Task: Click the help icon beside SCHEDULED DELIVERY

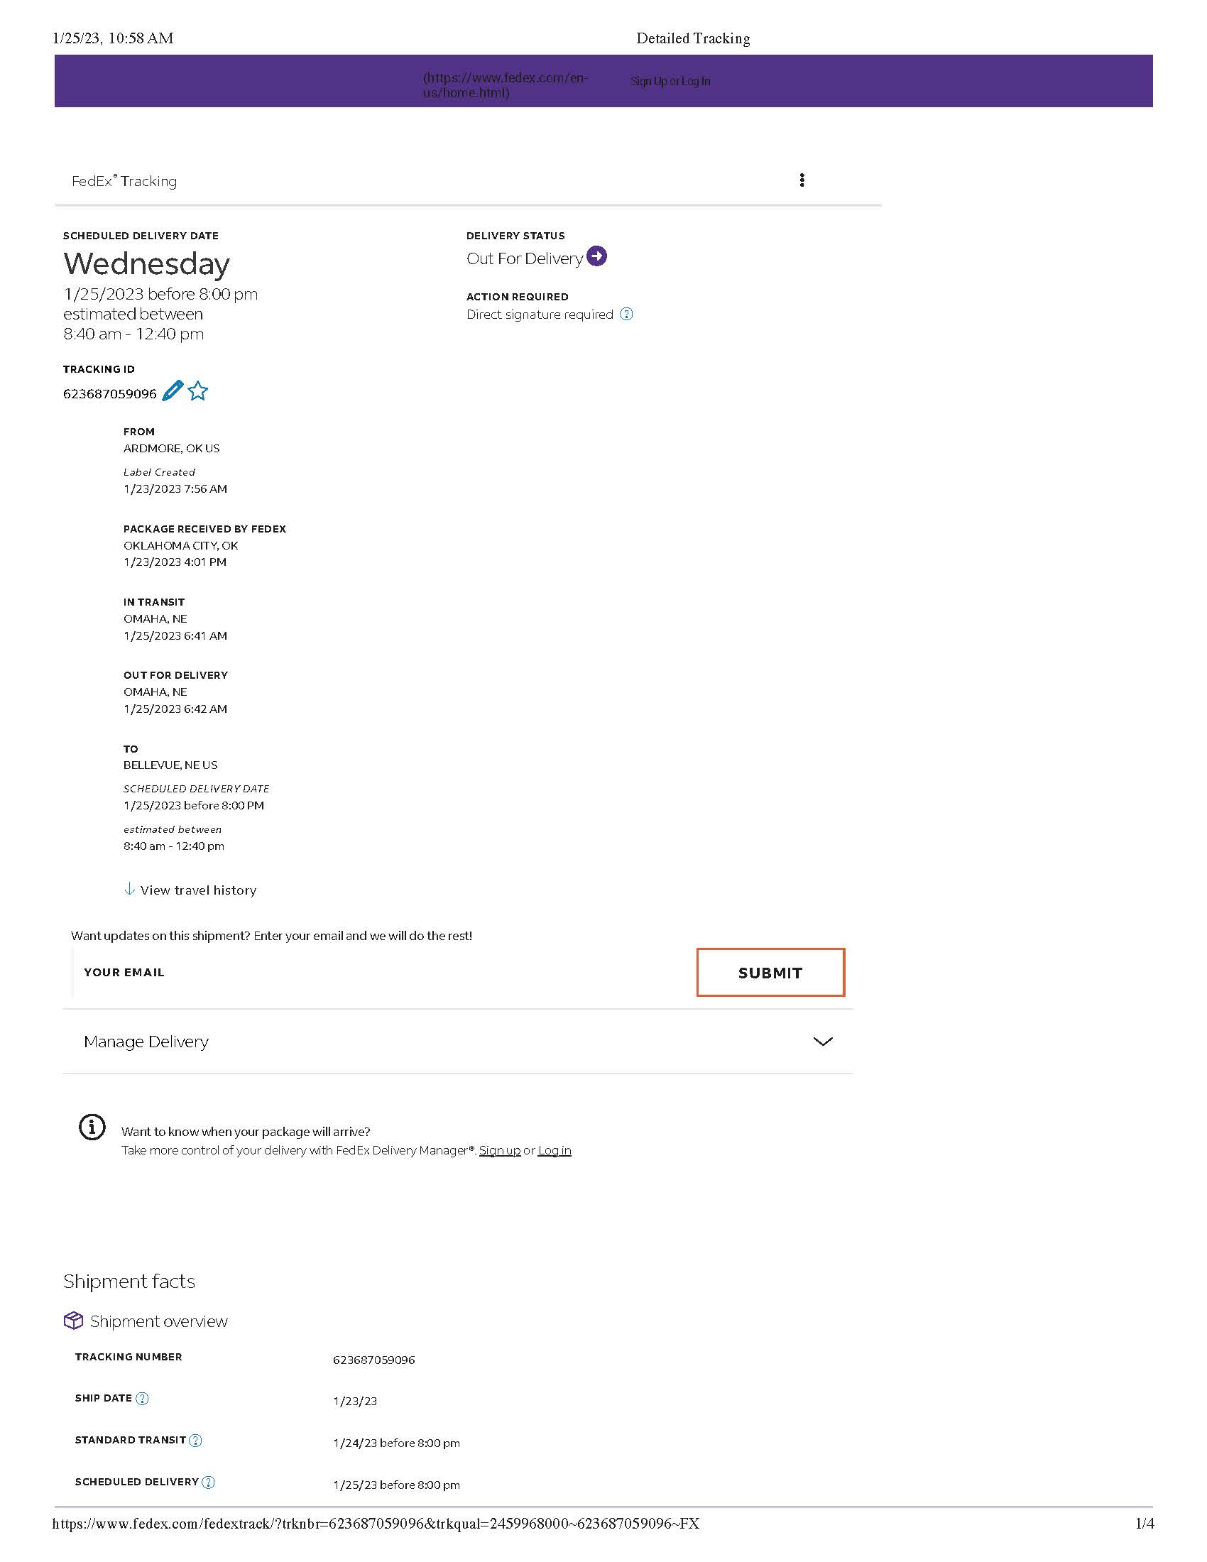Action: click(207, 1482)
